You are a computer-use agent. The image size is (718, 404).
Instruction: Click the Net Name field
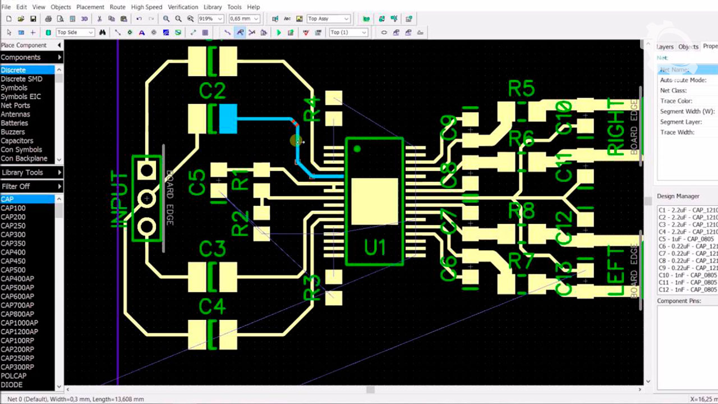click(687, 70)
